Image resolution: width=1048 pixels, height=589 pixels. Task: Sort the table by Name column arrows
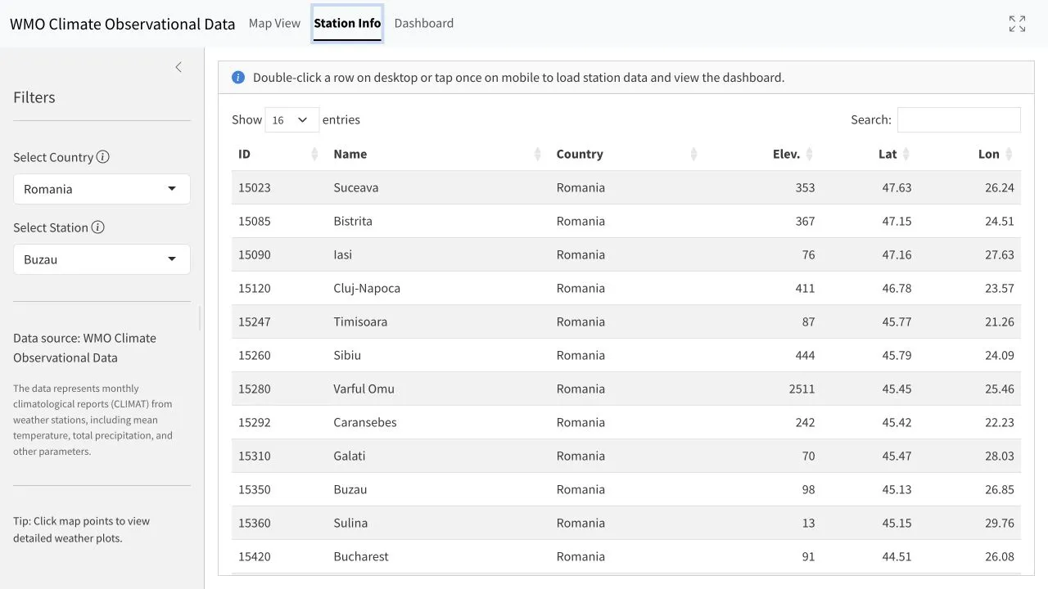point(538,154)
